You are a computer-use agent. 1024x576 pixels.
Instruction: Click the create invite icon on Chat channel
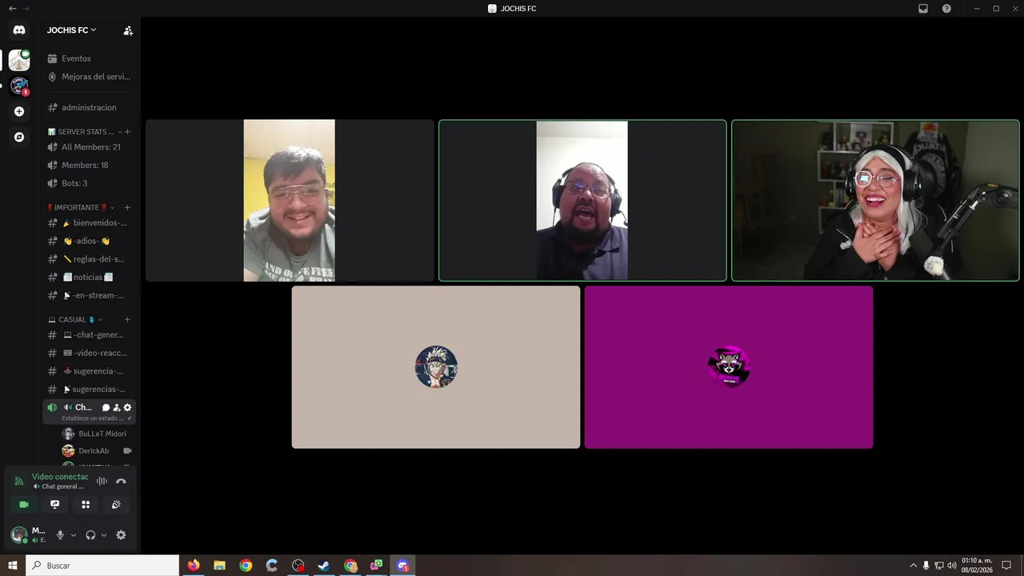point(117,407)
